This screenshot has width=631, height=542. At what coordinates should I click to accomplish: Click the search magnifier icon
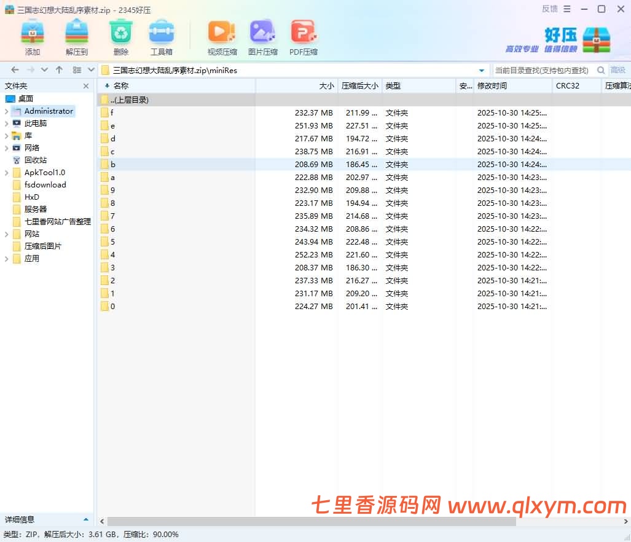coord(601,70)
